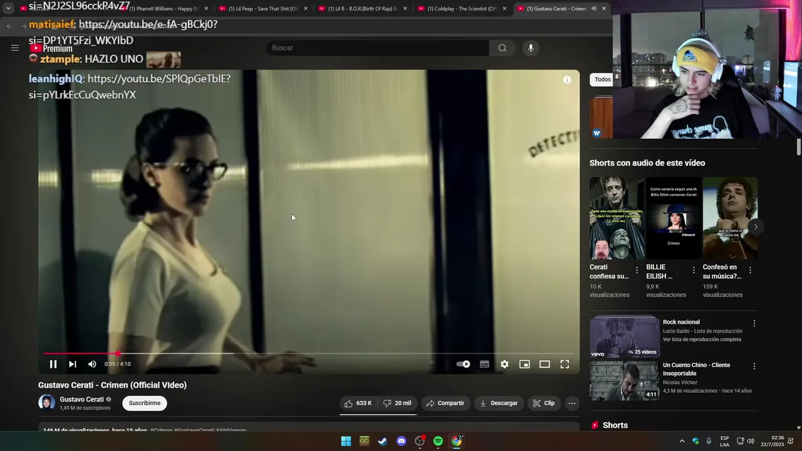The image size is (802, 451).
Task: Open more actions menu beside Clip
Action: 572,403
